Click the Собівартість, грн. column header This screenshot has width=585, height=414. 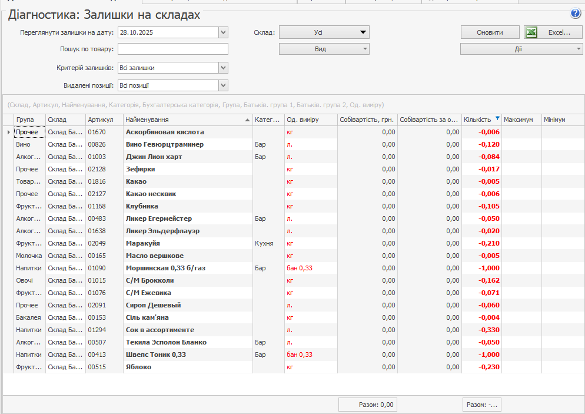tap(367, 120)
